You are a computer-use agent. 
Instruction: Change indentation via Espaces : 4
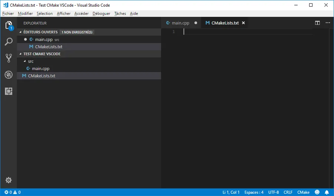(254, 192)
